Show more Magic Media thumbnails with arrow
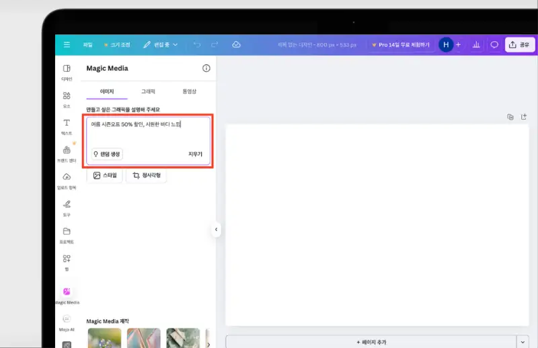This screenshot has width=538, height=348. point(208,344)
